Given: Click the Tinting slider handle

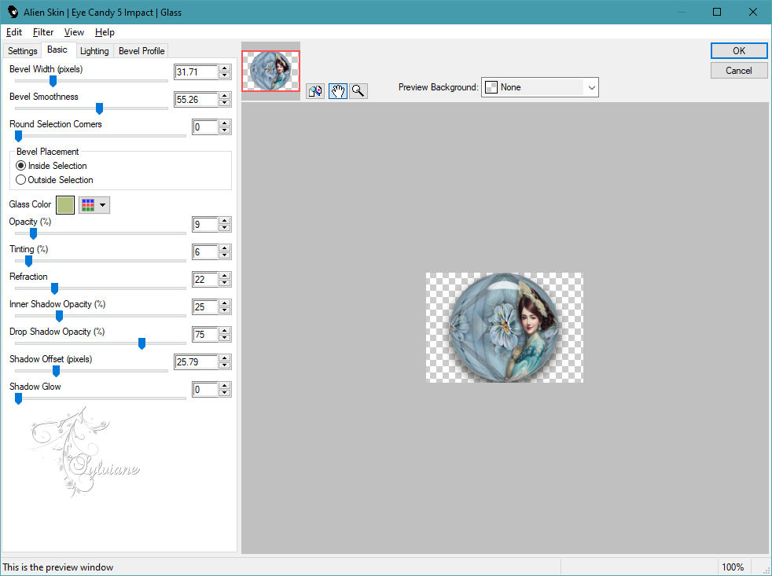Looking at the screenshot, I should point(28,261).
